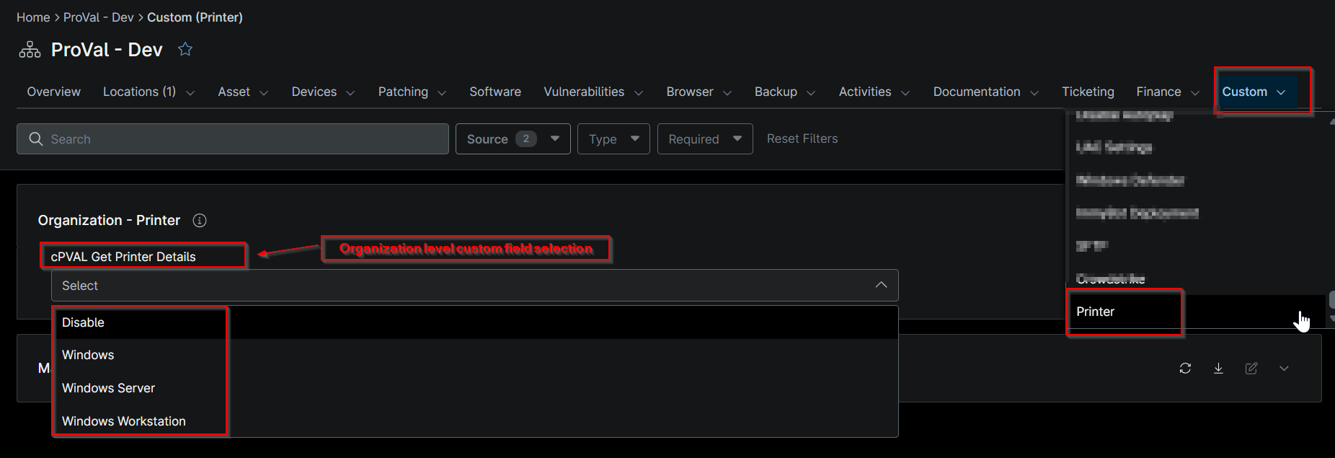The height and width of the screenshot is (458, 1335).
Task: Click the Organization - Printer heading
Action: point(109,221)
